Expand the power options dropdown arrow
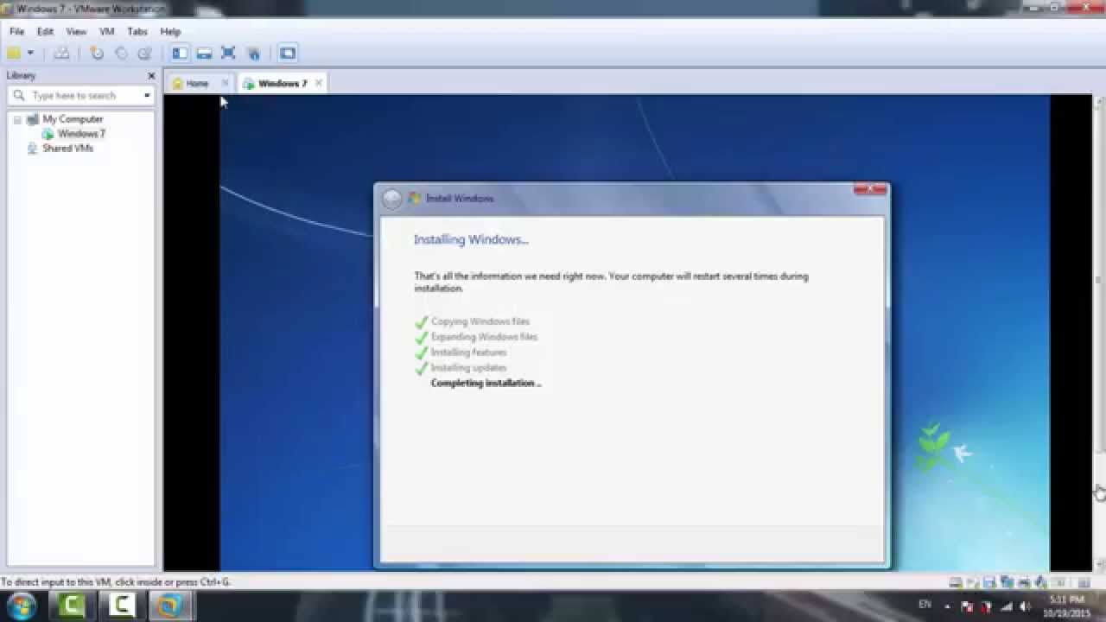Viewport: 1106px width, 622px height. tap(30, 54)
